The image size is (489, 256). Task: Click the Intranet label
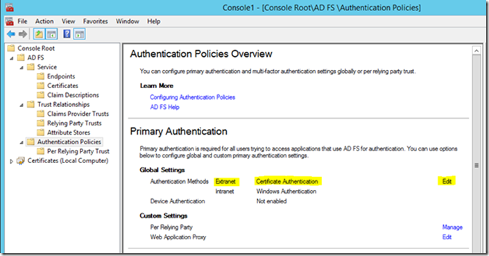point(225,191)
